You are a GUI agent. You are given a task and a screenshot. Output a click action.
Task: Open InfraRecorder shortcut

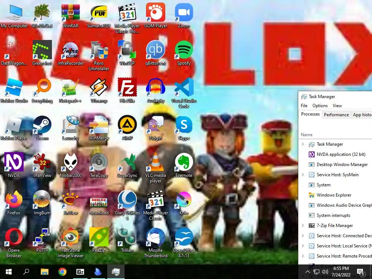[70, 53]
